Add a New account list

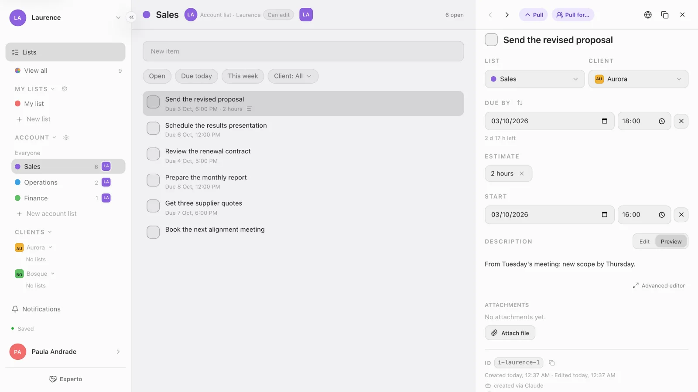[x=46, y=214]
